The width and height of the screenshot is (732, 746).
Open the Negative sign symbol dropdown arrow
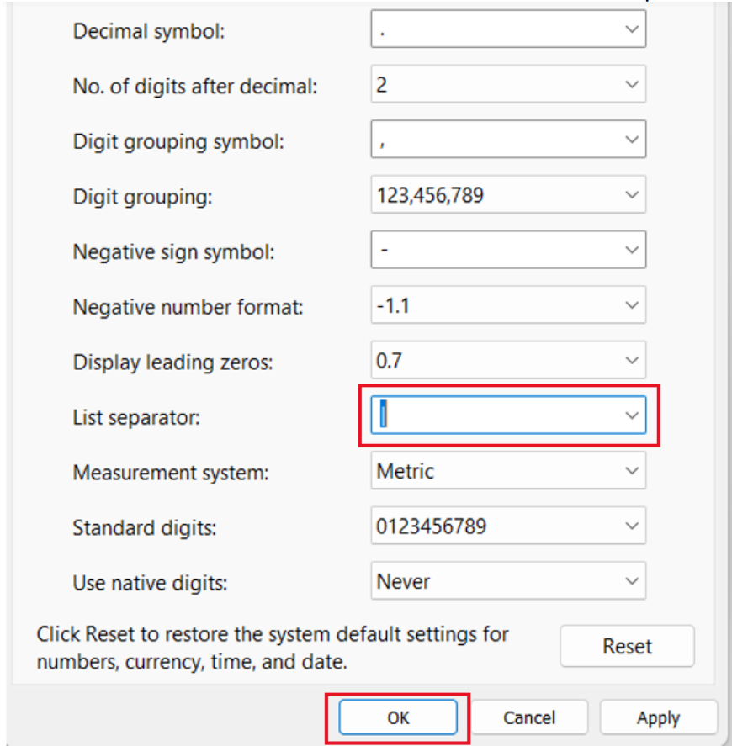tap(631, 251)
